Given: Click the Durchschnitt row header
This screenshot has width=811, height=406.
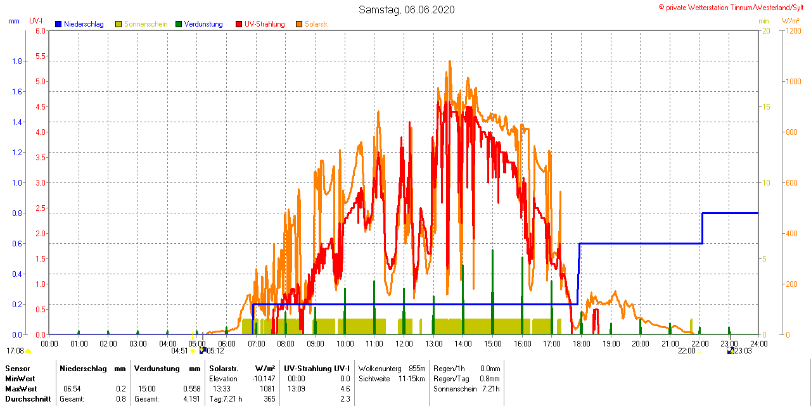Looking at the screenshot, I should coord(28,399).
